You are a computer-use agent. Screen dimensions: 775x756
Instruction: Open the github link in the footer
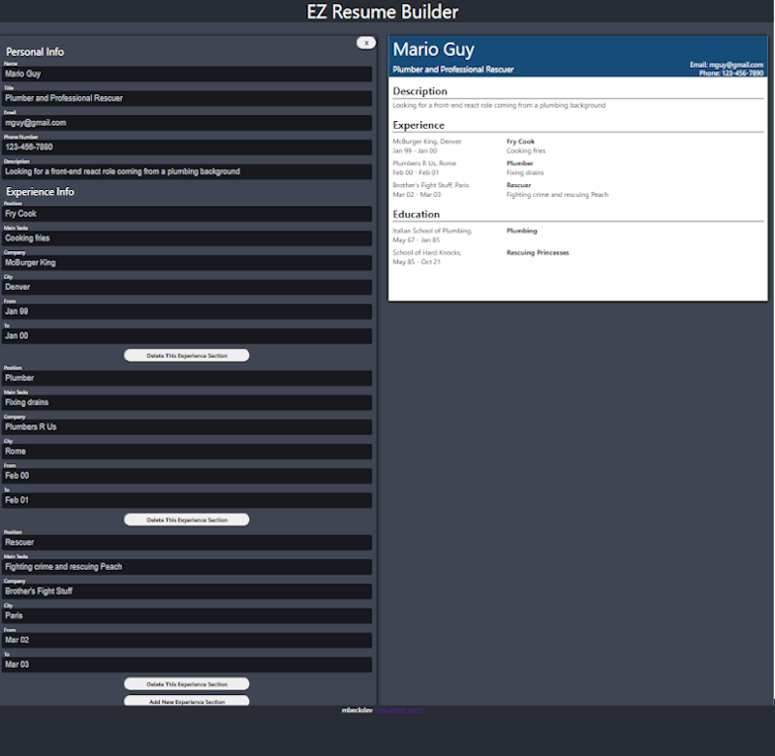[x=398, y=710]
